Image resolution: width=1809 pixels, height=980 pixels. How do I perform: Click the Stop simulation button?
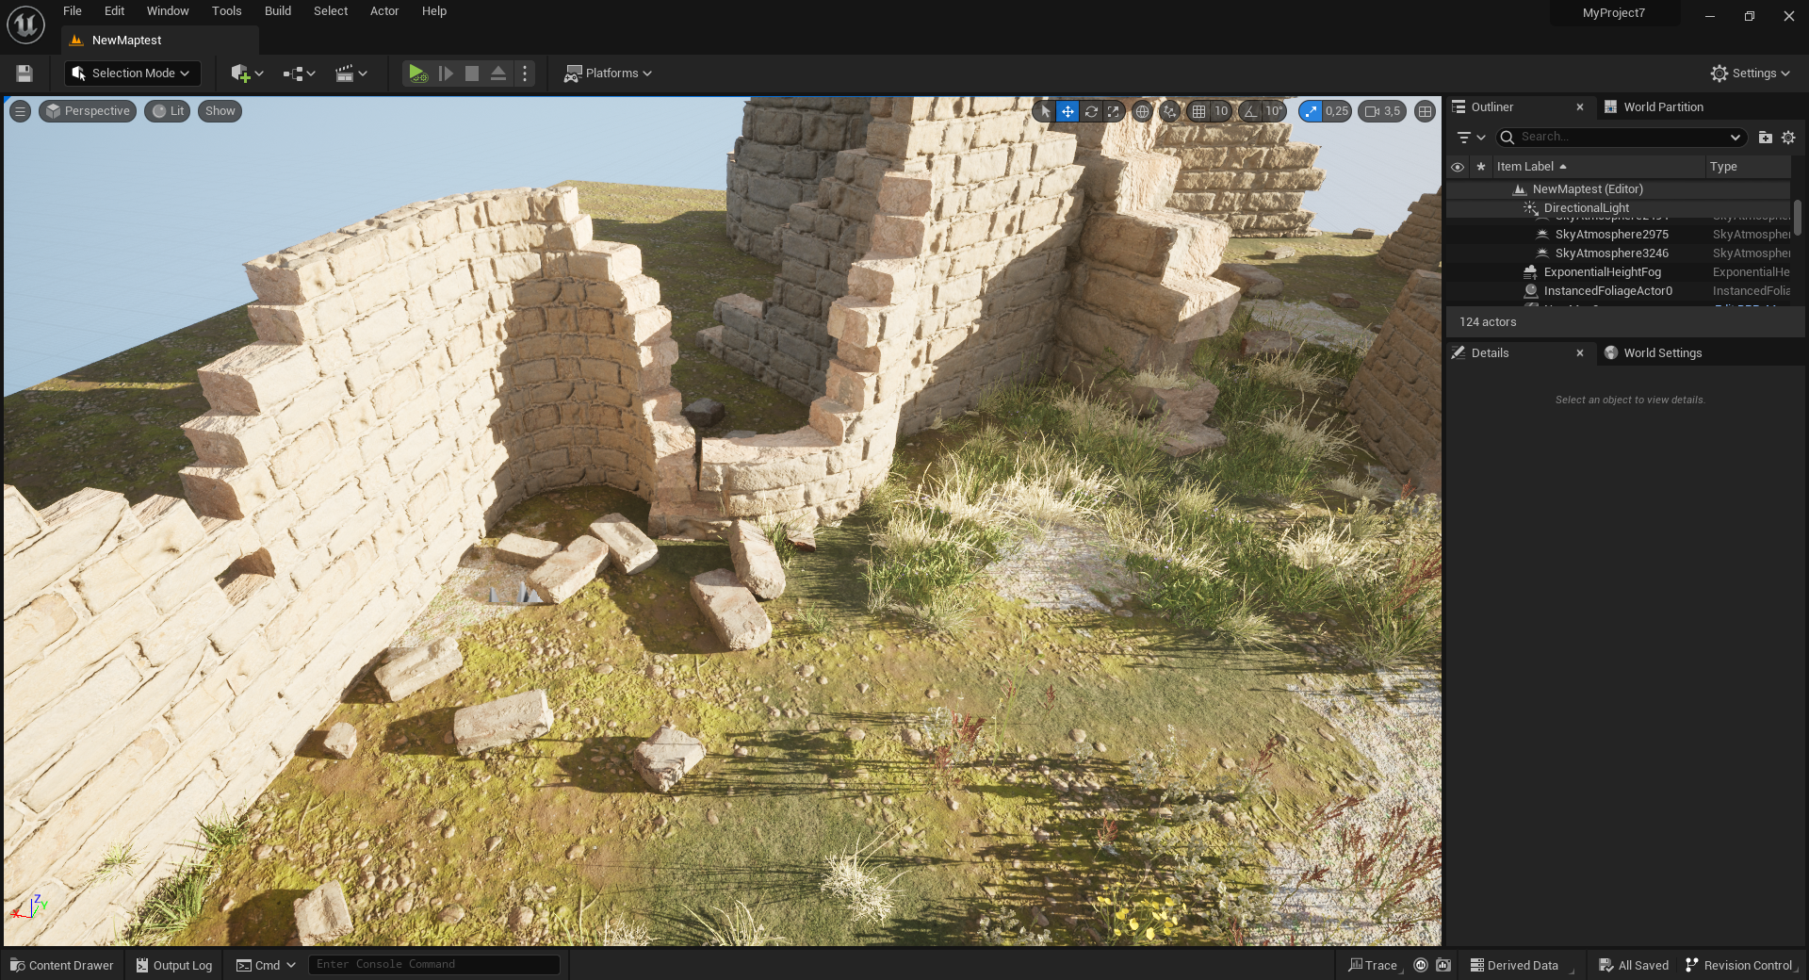[472, 73]
